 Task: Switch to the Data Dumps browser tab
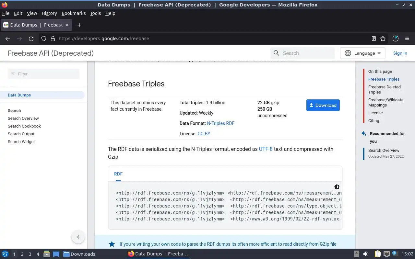coord(36,25)
